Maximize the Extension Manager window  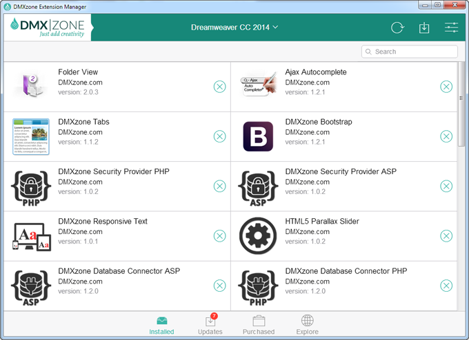(x=437, y=5)
